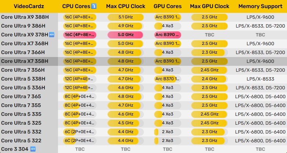Select the Max GPU Clock column header

point(210,6)
